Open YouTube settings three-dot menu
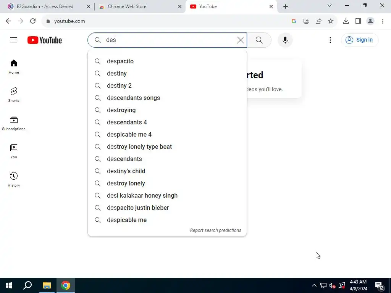 click(330, 40)
